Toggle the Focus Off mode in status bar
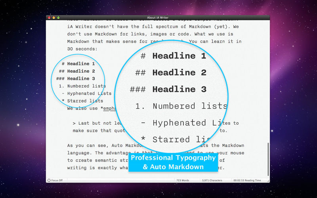 [55, 180]
